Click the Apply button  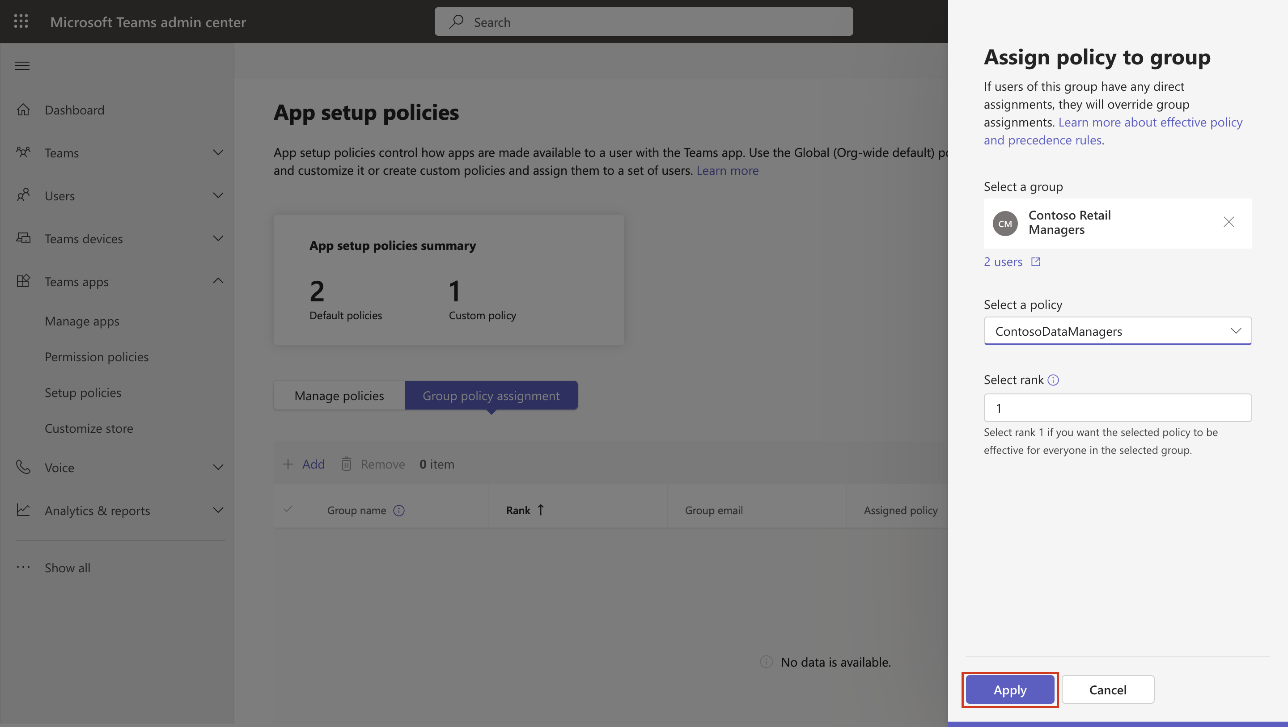1010,689
